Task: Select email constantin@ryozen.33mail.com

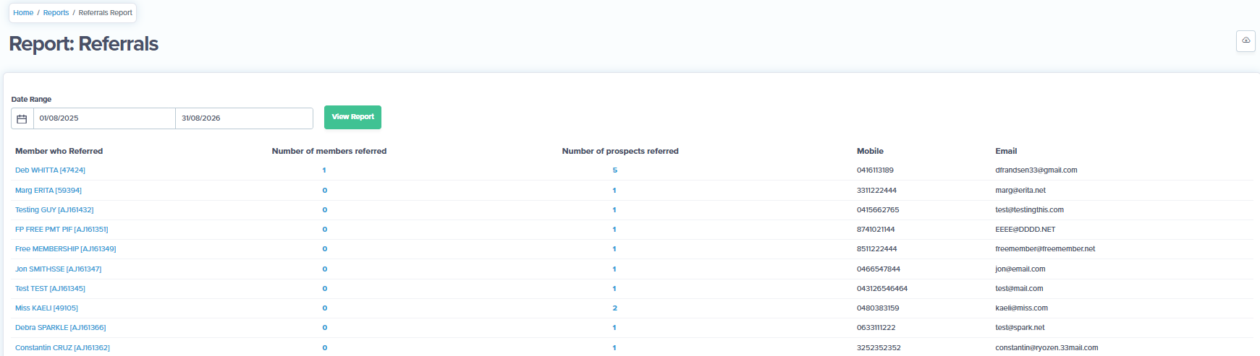Action: click(x=1047, y=348)
